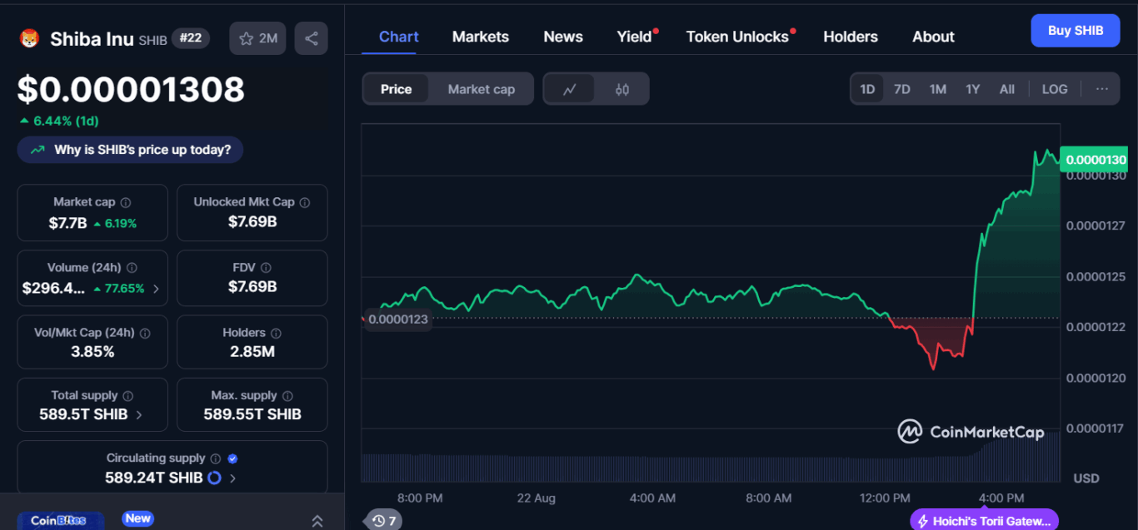The image size is (1138, 530).
Task: Open Hoichi's Torii Gateway promo button
Action: tap(984, 521)
